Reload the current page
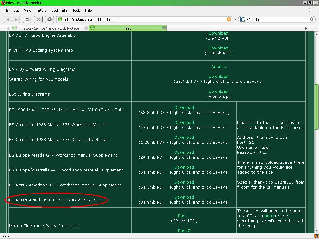The width and height of the screenshot is (319, 239). [x=27, y=20]
